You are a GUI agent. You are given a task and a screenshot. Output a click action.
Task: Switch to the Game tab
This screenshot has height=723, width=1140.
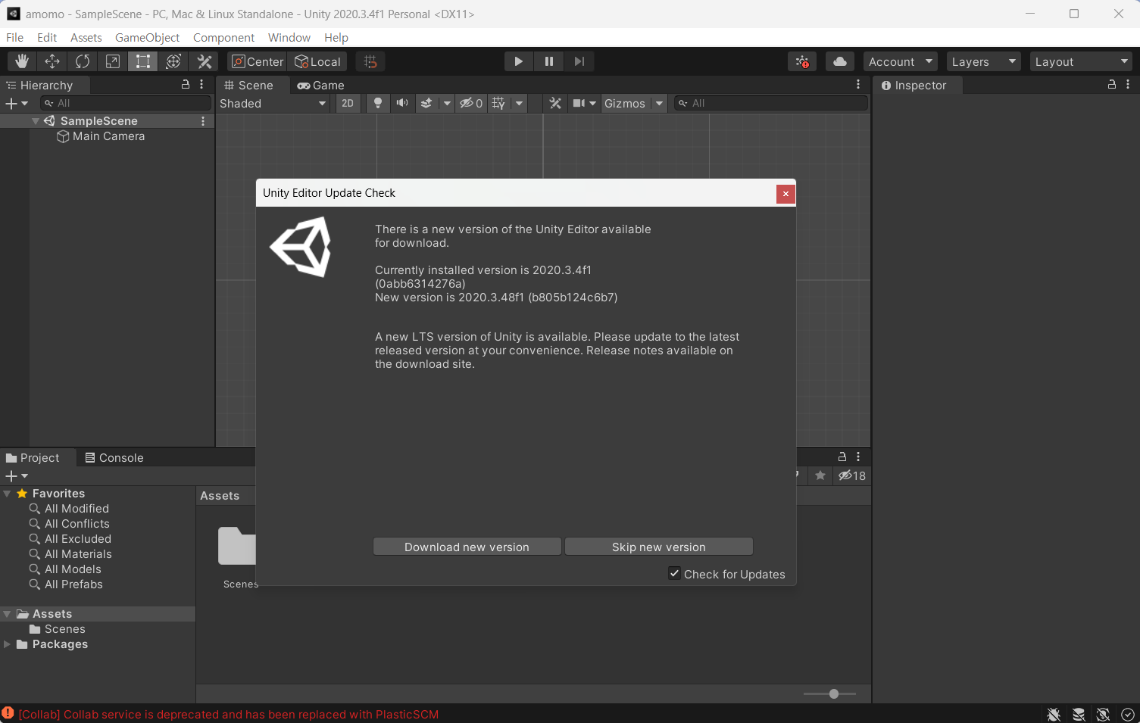click(321, 85)
